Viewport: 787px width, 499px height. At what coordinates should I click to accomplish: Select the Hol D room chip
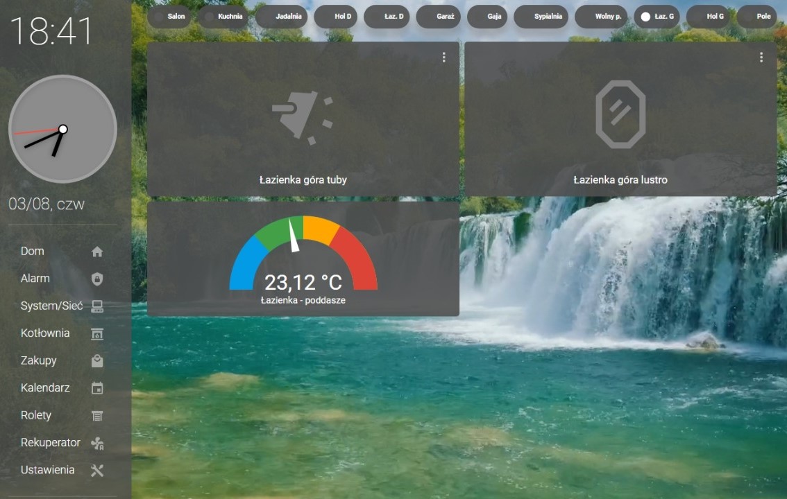click(335, 17)
